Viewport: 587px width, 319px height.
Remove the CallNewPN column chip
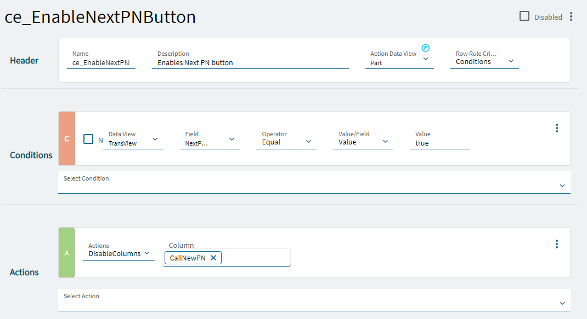coord(213,258)
